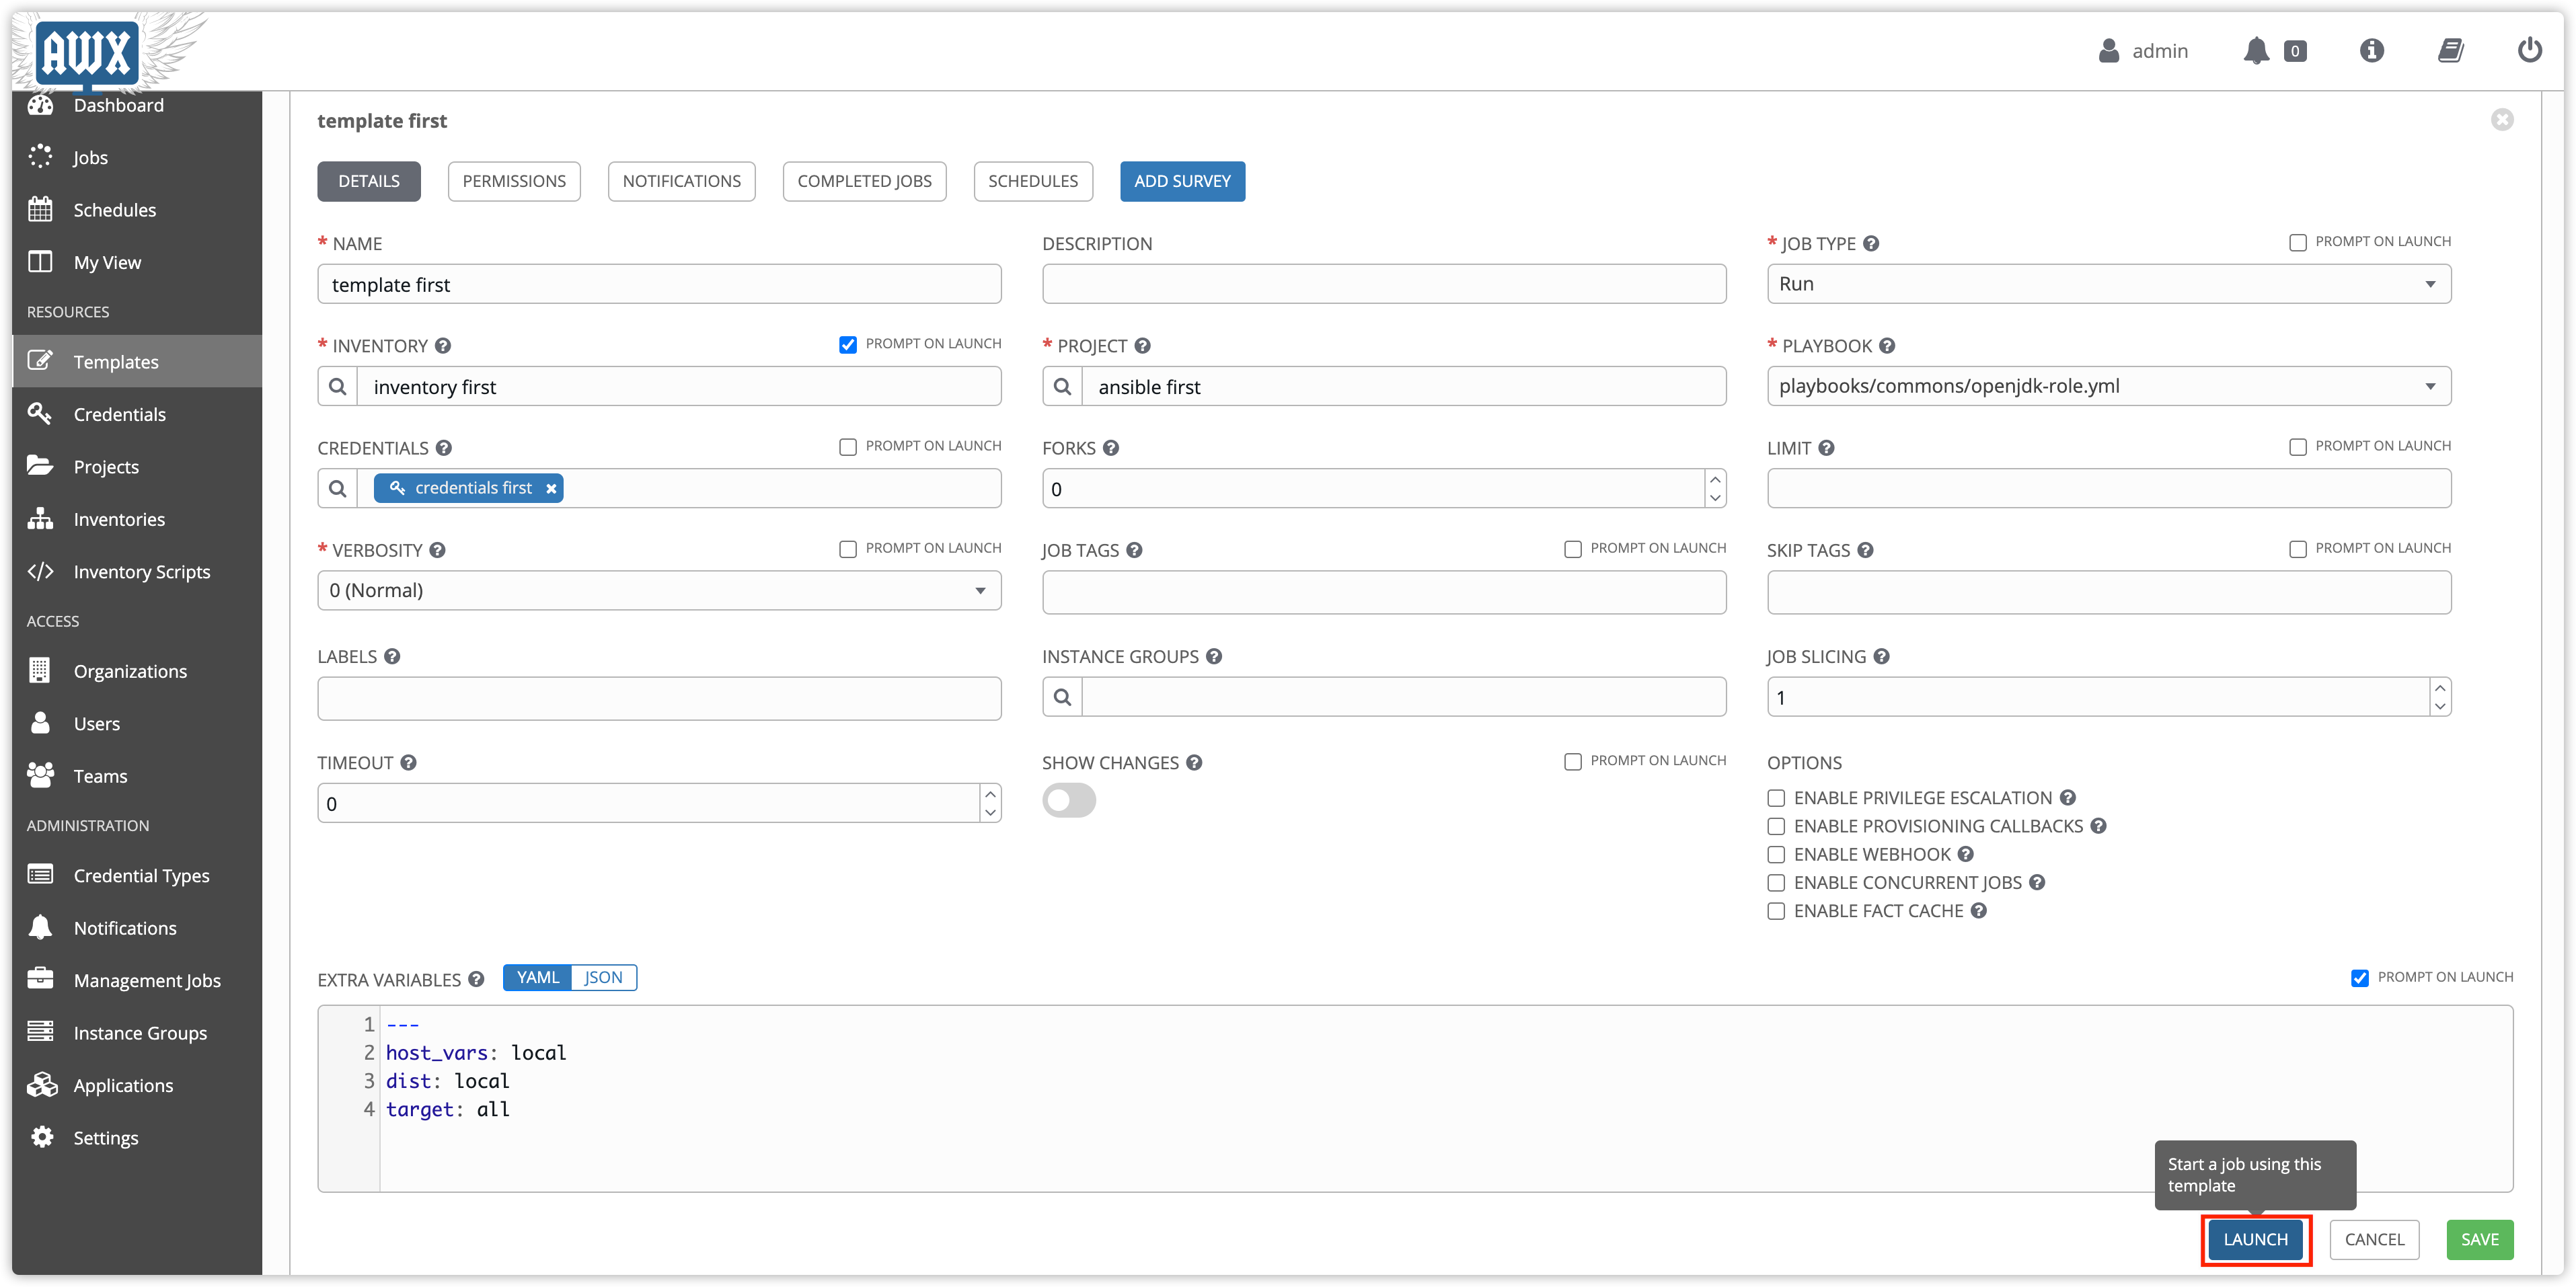Open the Completed Jobs tab

coord(864,181)
